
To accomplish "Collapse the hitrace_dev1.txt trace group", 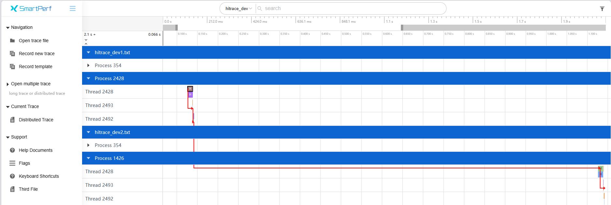I will [88, 53].
